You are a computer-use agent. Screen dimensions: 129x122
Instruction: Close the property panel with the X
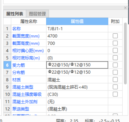tap(125, 8)
